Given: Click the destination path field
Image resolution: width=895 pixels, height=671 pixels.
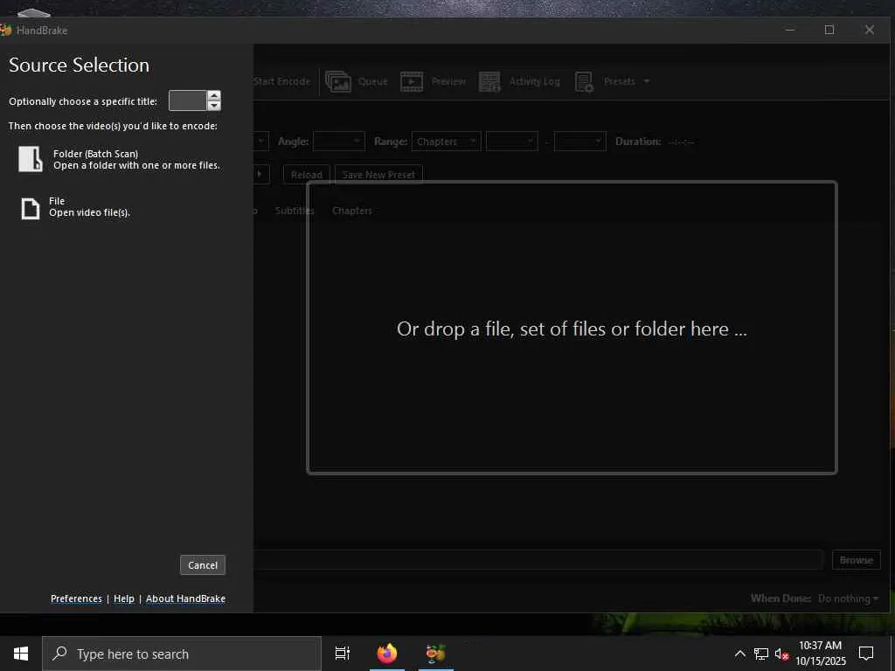Looking at the screenshot, I should (538, 560).
